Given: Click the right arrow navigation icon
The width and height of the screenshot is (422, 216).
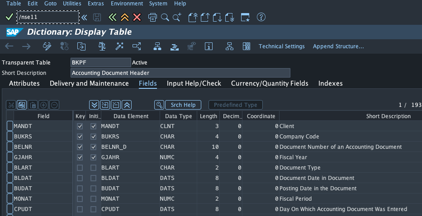Looking at the screenshot, I should tap(26, 46).
